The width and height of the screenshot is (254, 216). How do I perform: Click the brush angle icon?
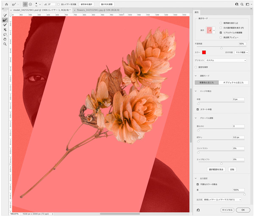pyautogui.click(x=46, y=4)
